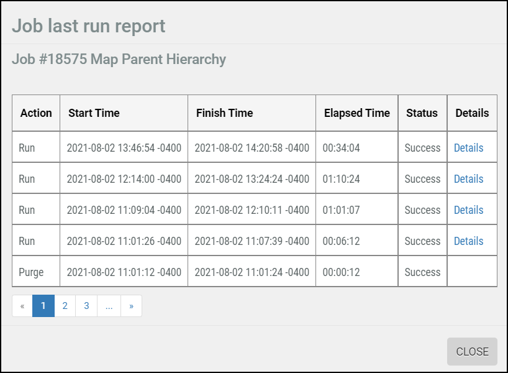Select start time 2021-08-02 11:01:12 -0400
Viewport: 508px width, 373px height.
point(124,272)
